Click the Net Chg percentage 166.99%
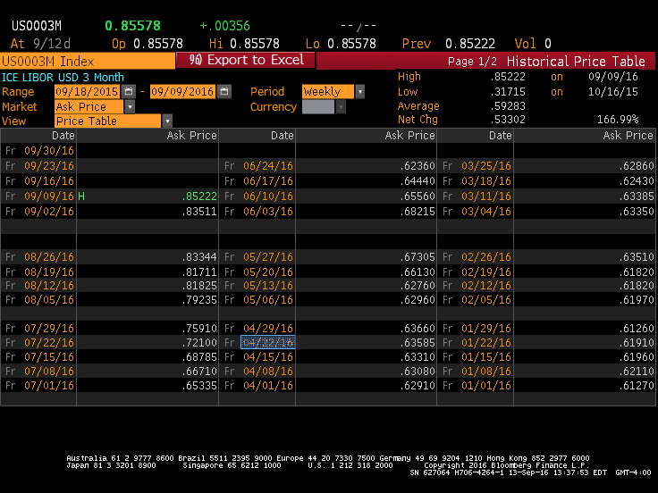 pos(618,120)
